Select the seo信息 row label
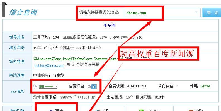This screenshot has height=111, width=221. 17,92
